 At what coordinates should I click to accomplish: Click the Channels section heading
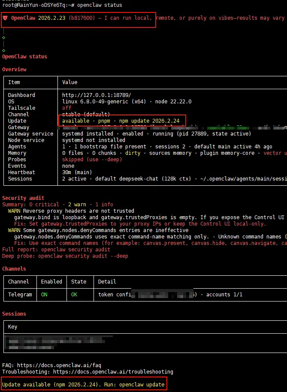point(14,269)
